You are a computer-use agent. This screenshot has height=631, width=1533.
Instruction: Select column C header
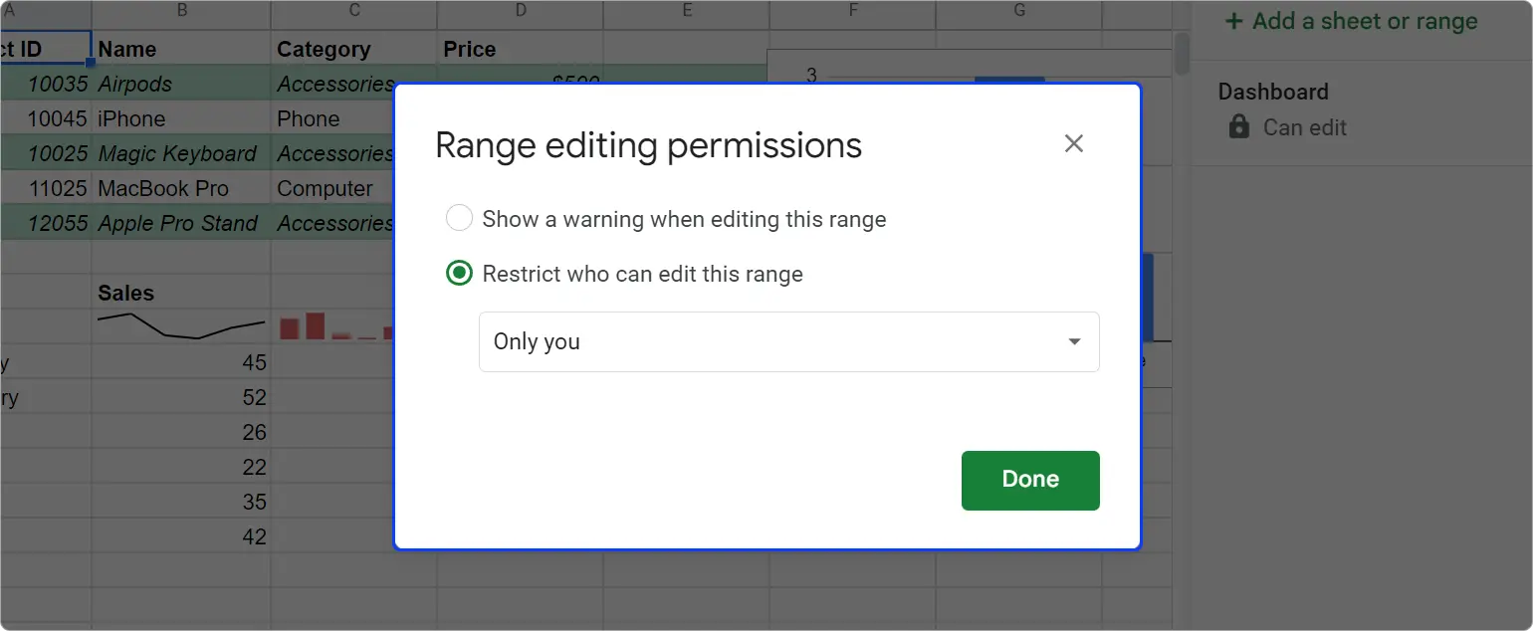click(353, 11)
